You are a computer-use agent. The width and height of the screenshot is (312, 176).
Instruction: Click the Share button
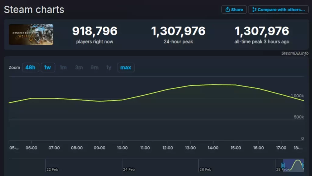(x=234, y=9)
